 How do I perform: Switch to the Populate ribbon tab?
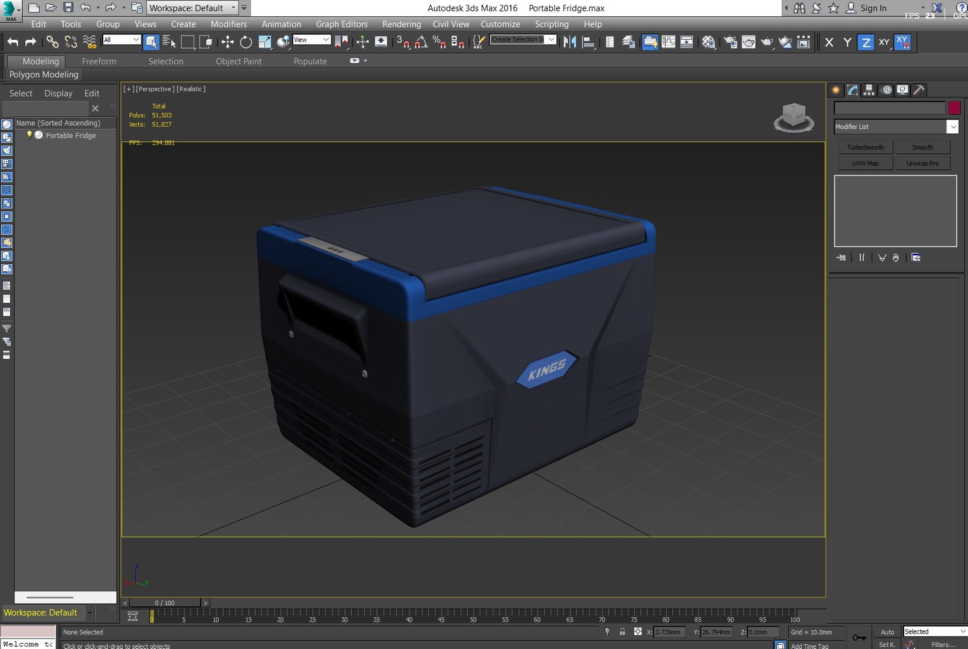(310, 61)
